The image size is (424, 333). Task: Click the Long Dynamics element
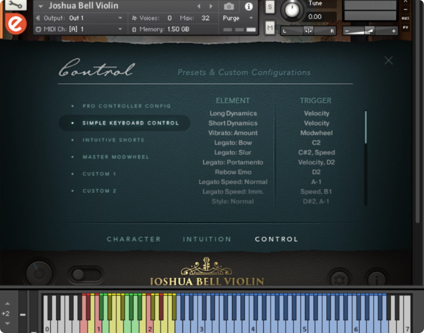pyautogui.click(x=233, y=114)
